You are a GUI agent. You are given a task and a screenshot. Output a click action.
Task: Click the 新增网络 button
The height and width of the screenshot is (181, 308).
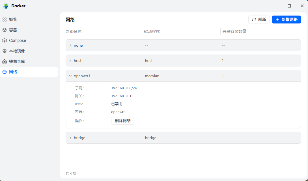(x=287, y=20)
